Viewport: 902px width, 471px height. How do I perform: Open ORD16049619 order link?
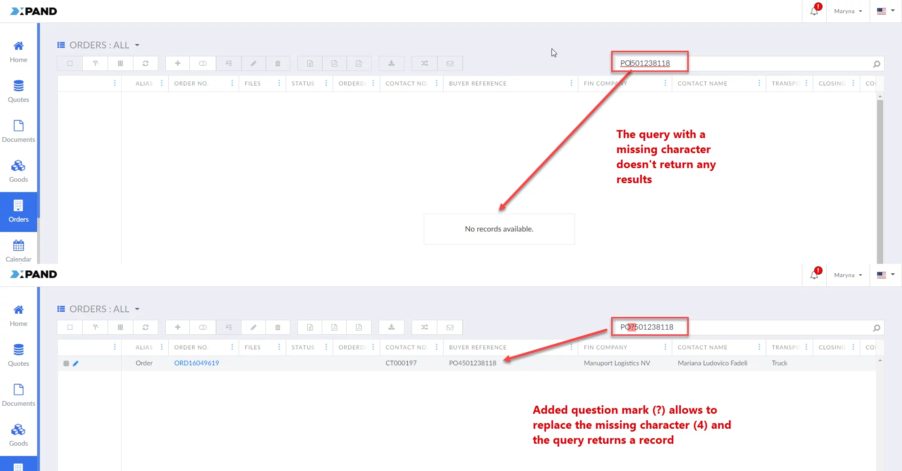click(196, 363)
